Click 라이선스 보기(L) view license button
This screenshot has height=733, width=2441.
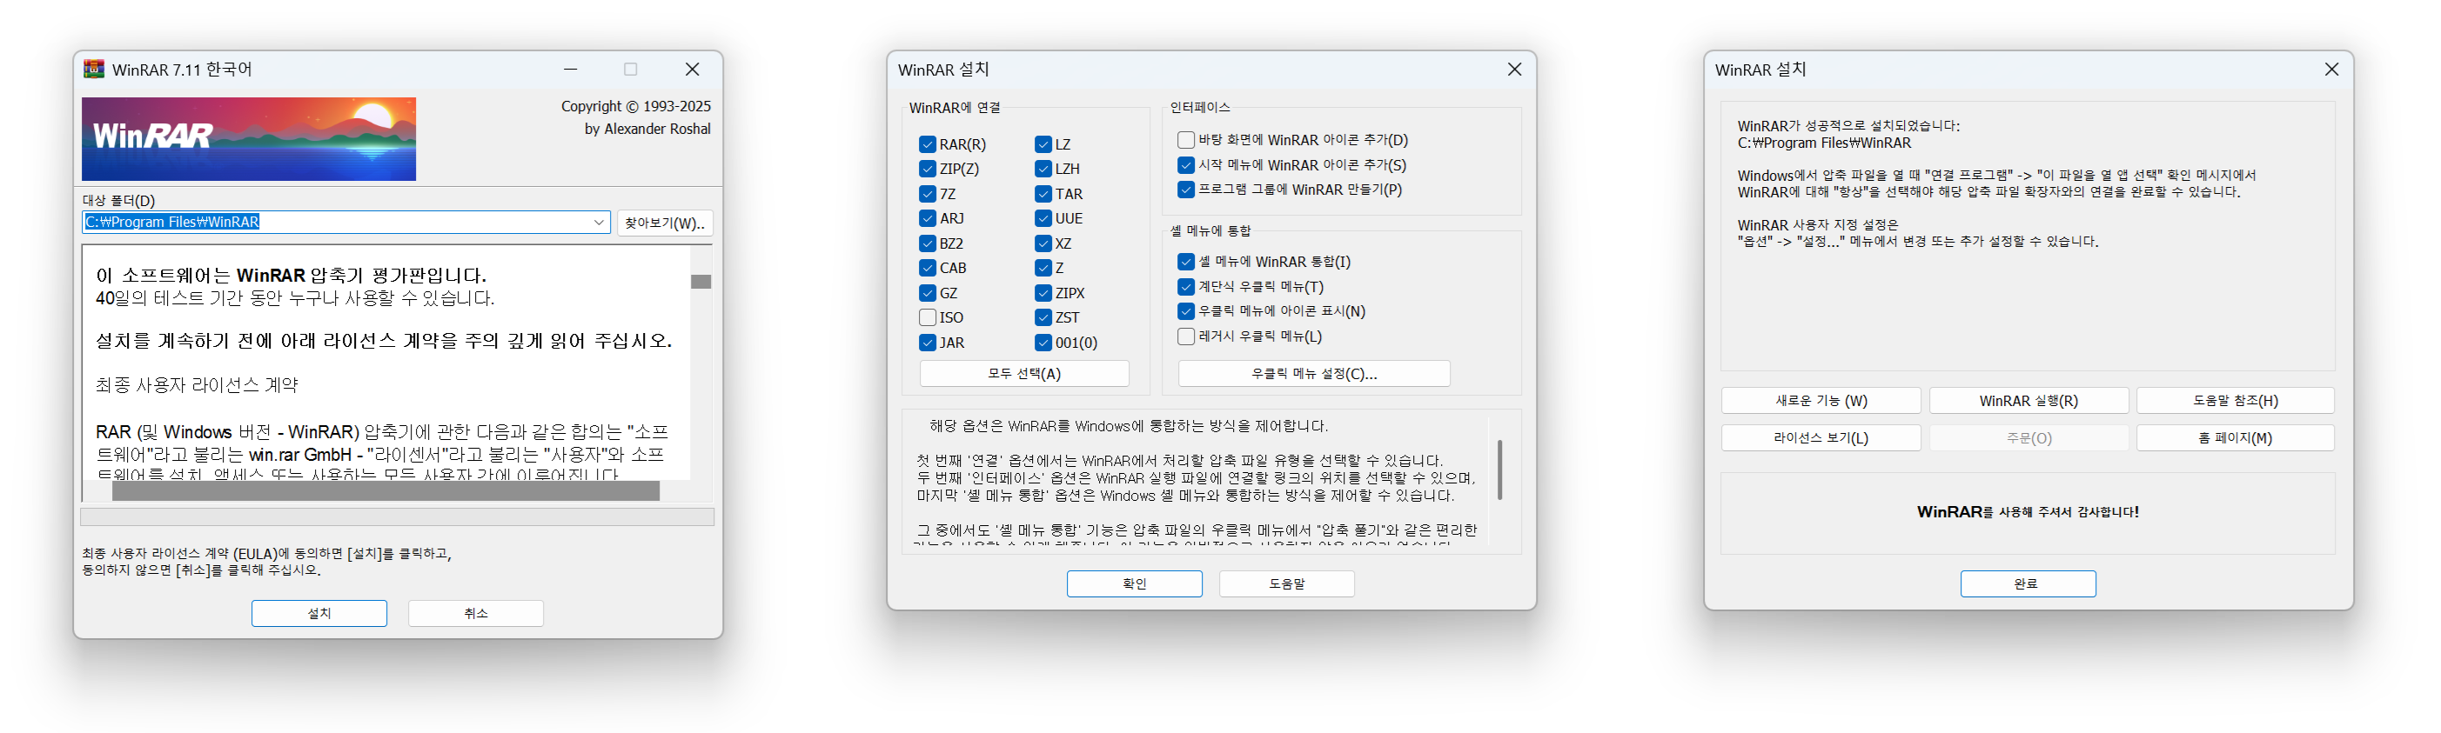coord(1821,437)
